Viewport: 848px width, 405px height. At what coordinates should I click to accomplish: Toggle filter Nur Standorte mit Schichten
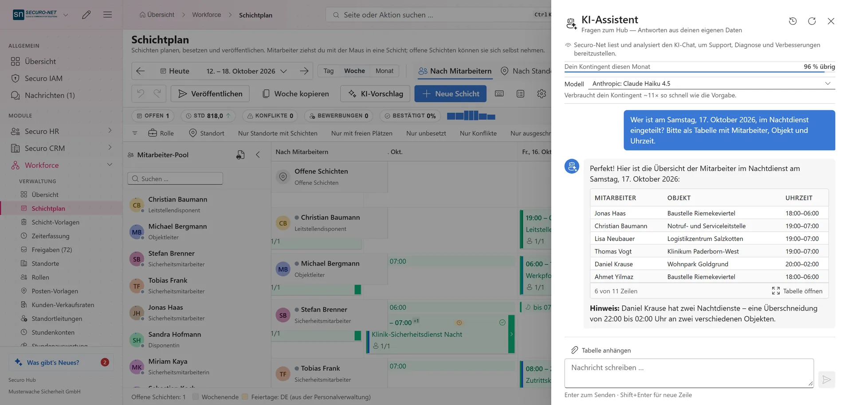tap(278, 133)
